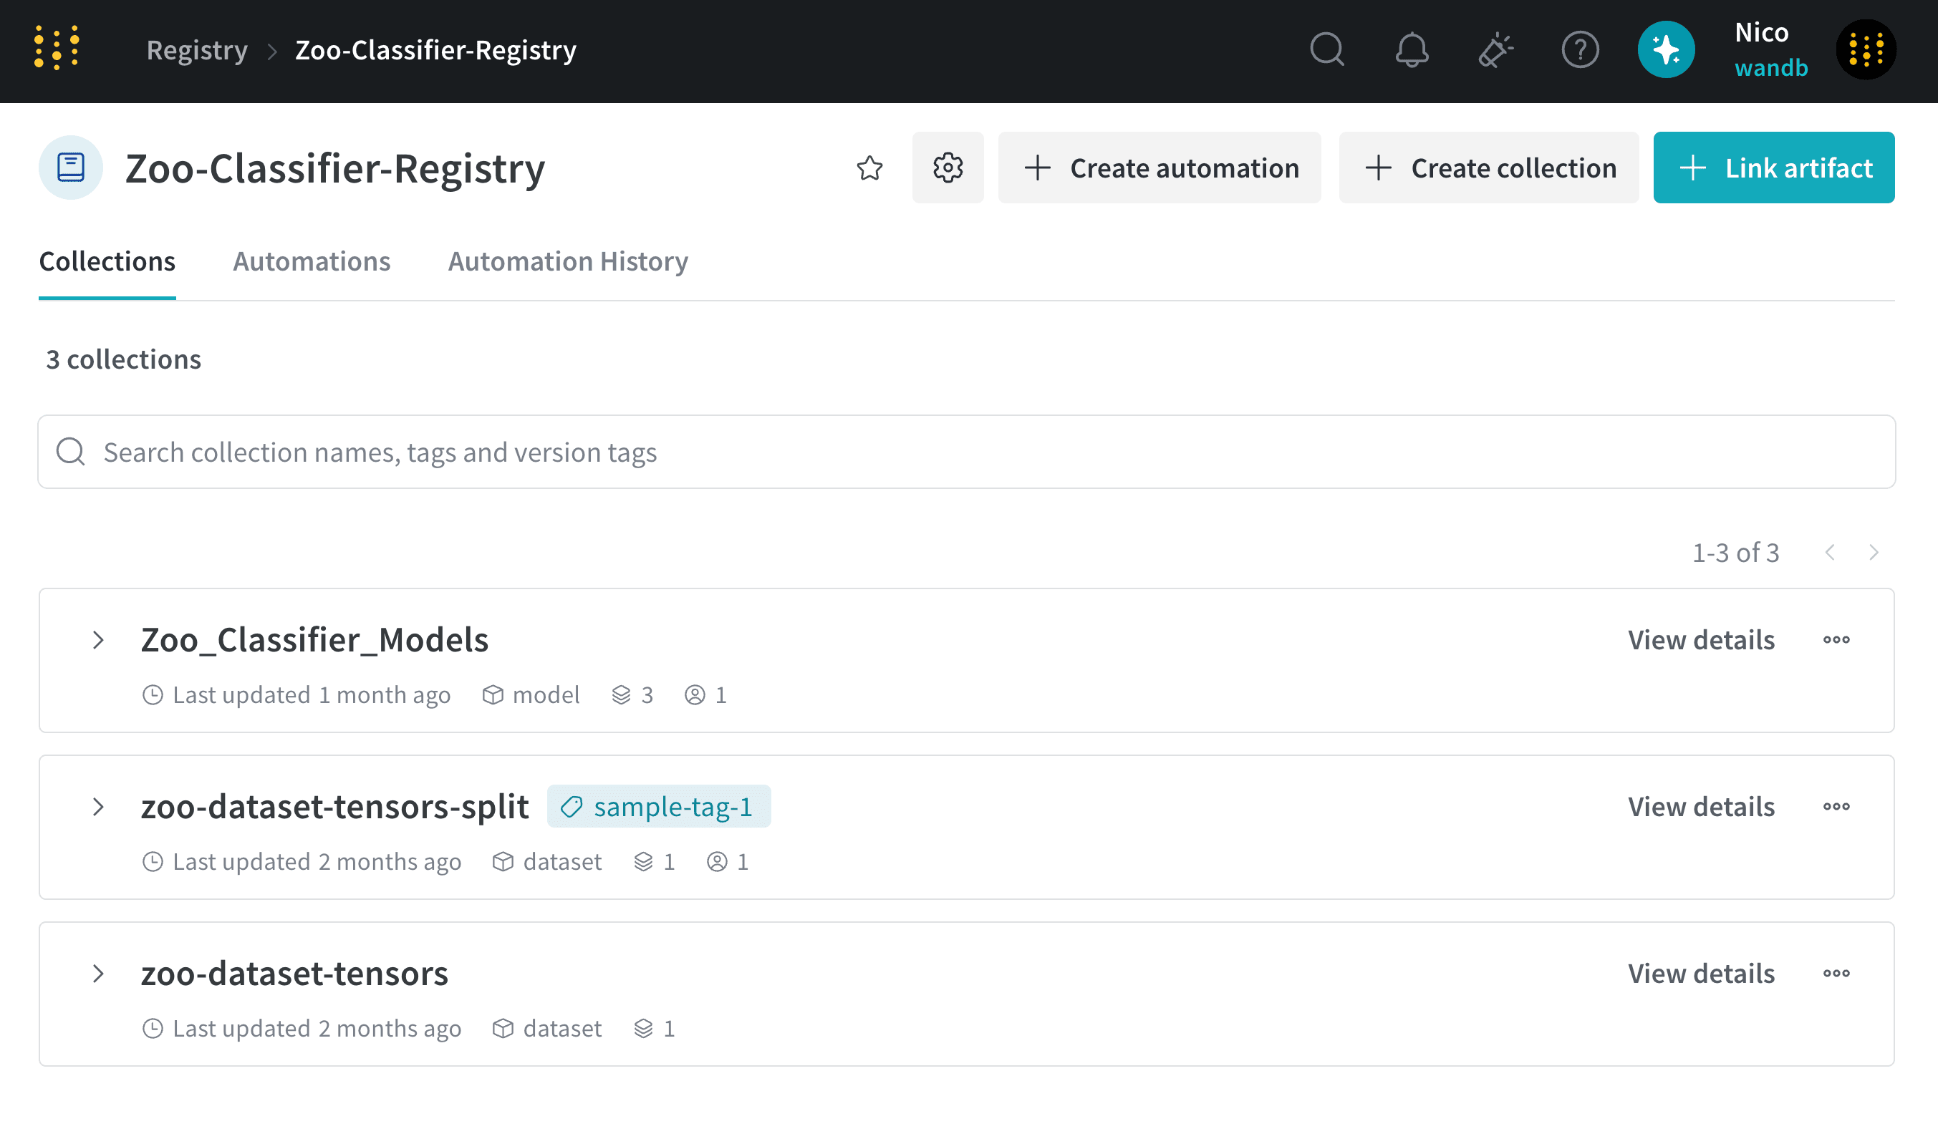This screenshot has height=1144, width=1938.
Task: Click the members icon in Zoo_Classifier_Models row
Action: (695, 695)
